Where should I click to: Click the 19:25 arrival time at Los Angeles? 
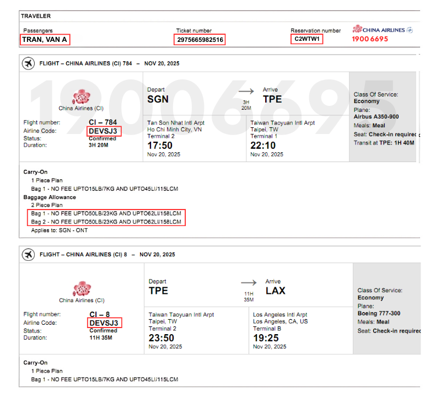[266, 337]
